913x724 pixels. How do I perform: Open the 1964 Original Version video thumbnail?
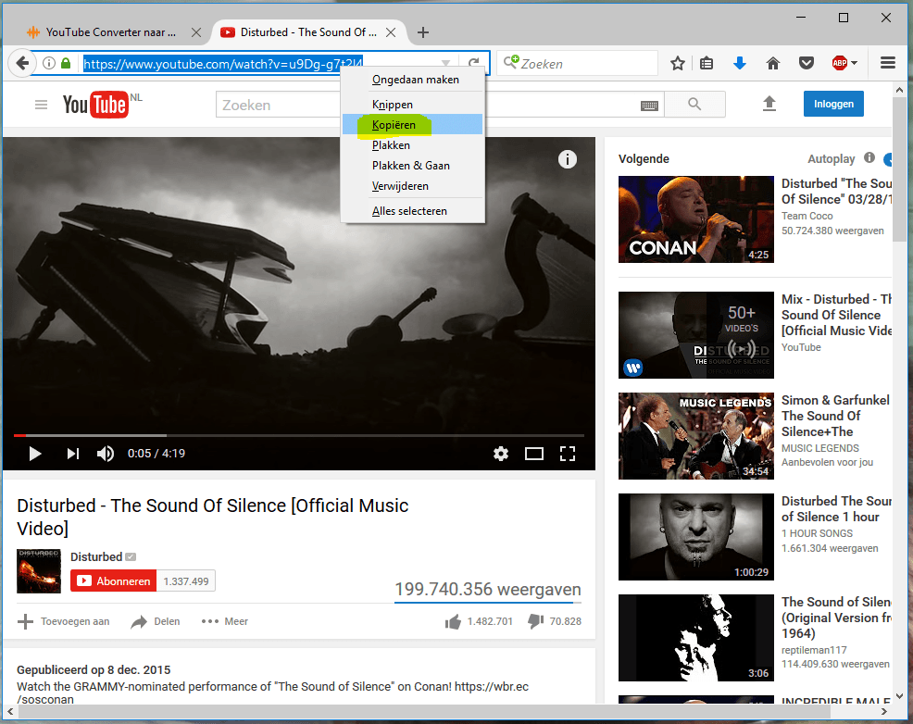(695, 638)
